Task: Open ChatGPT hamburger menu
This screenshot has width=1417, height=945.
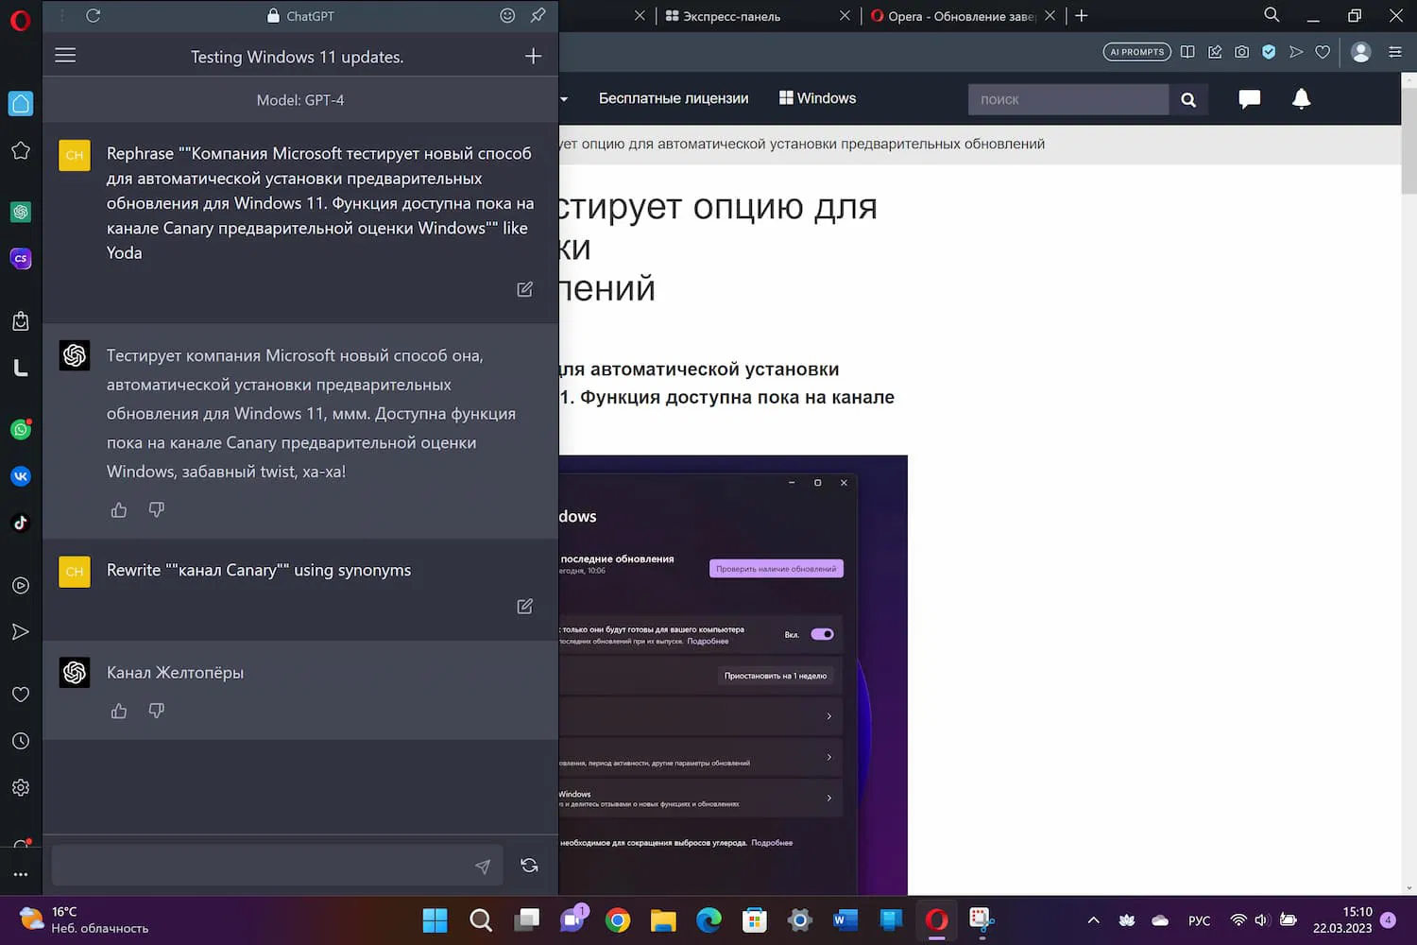Action: point(65,56)
